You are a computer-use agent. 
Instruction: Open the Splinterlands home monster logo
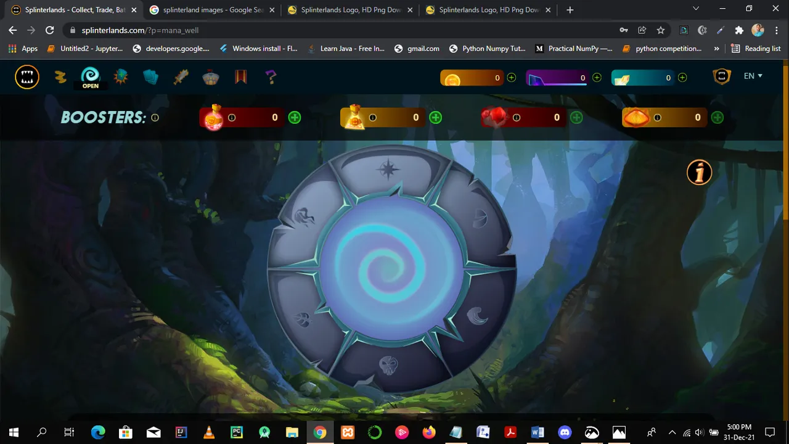pyautogui.click(x=27, y=77)
